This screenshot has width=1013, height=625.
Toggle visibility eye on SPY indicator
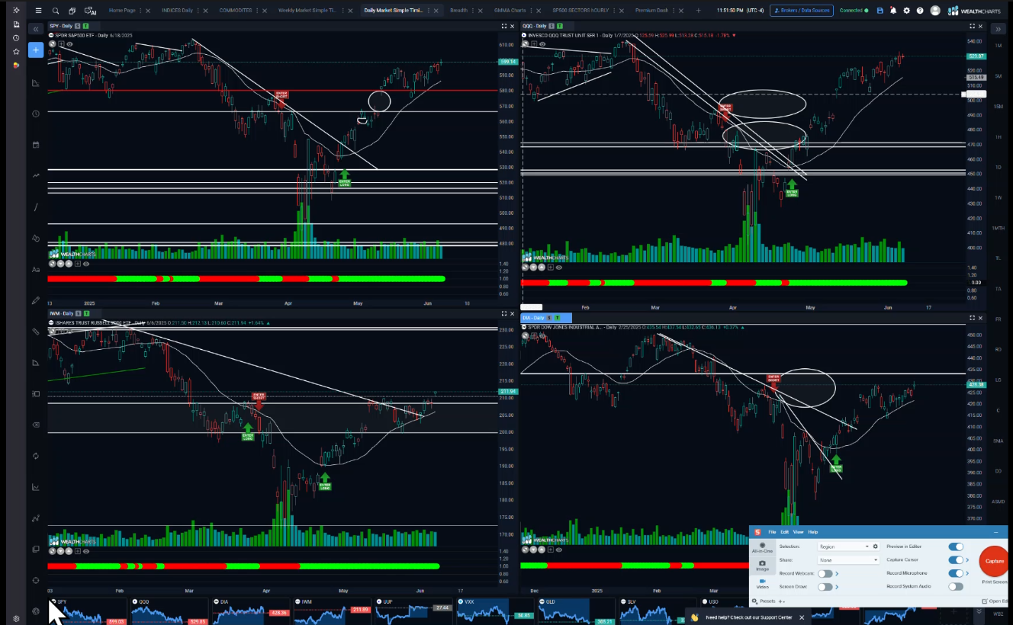click(69, 44)
